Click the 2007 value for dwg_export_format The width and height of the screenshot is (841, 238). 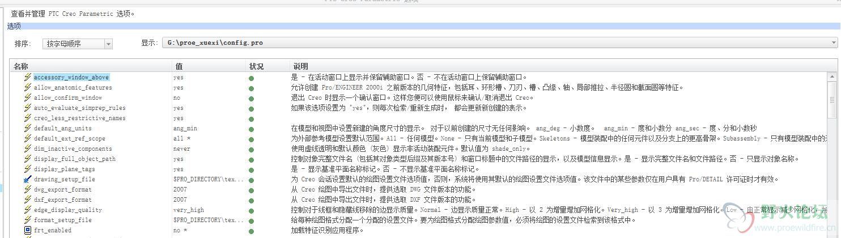180,189
